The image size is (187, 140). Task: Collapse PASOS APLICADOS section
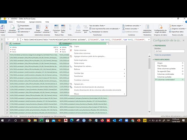(x=153, y=60)
